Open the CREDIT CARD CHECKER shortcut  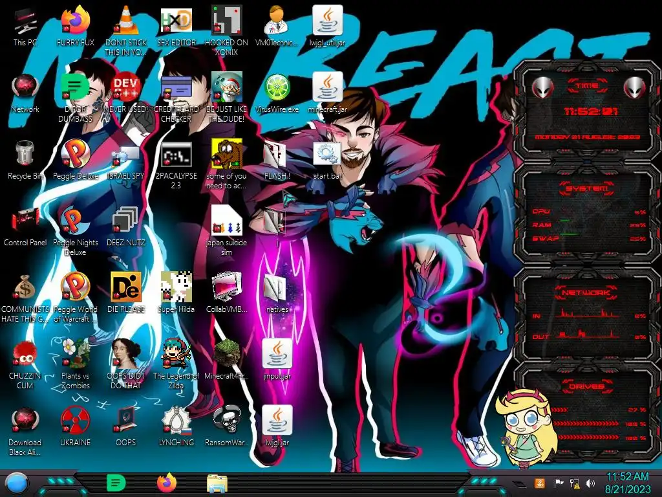click(x=176, y=87)
